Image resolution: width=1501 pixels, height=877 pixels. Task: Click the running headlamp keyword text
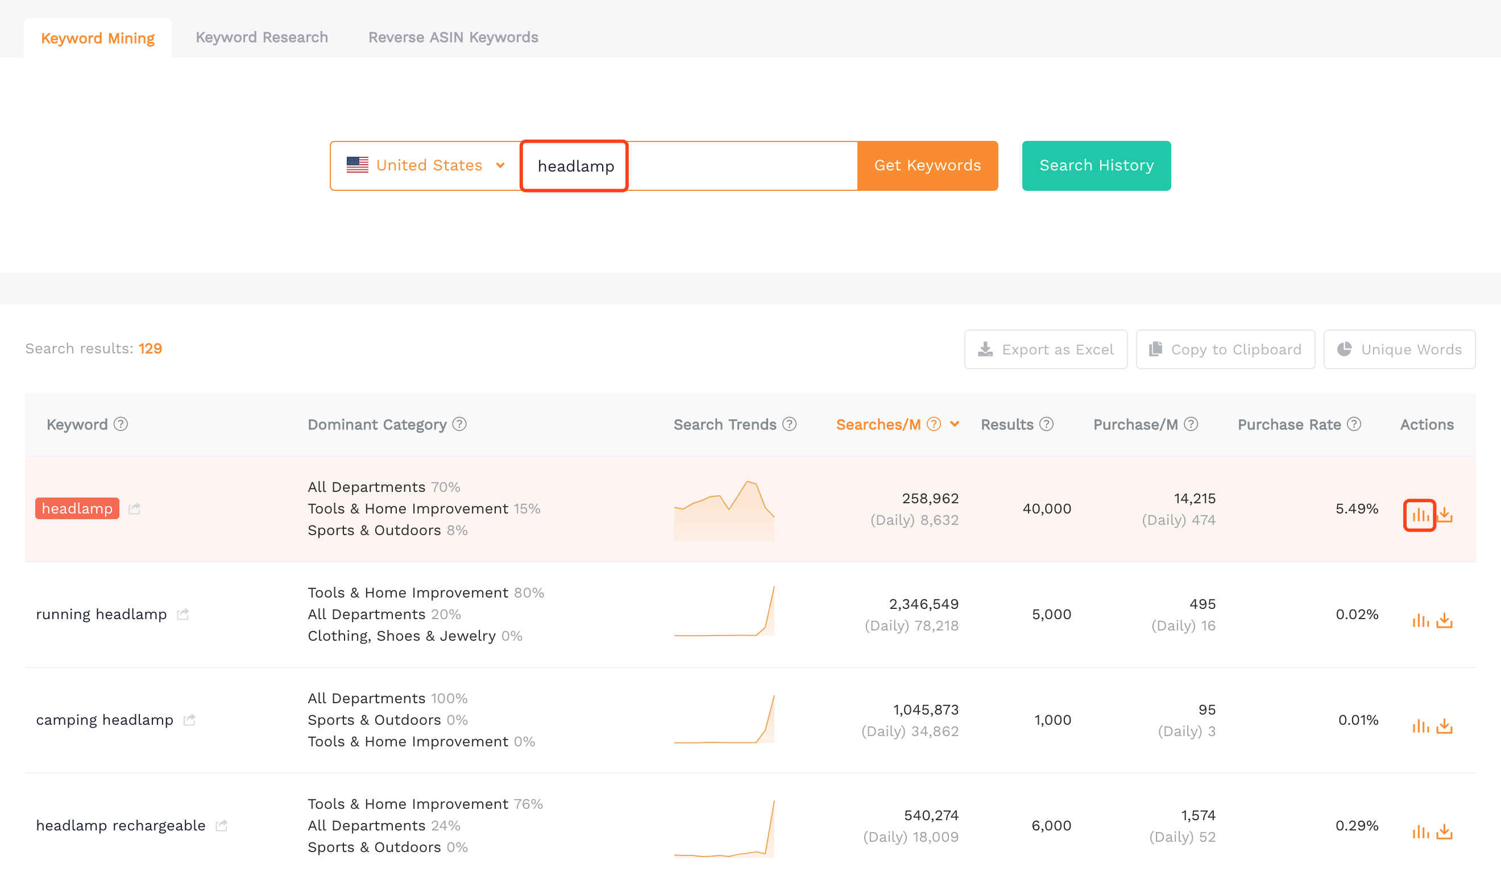[101, 614]
